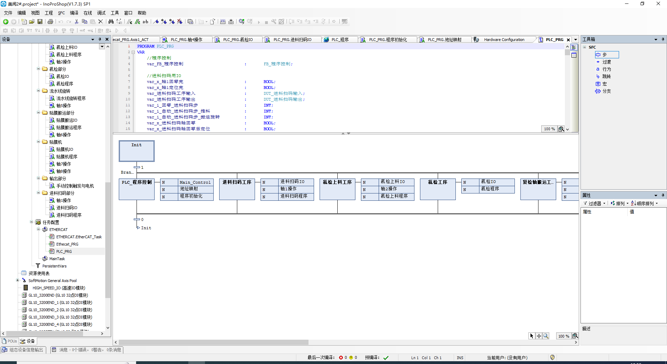Collapse the 进料扫码部分 folder
The height and width of the screenshot is (364, 667).
click(x=38, y=193)
